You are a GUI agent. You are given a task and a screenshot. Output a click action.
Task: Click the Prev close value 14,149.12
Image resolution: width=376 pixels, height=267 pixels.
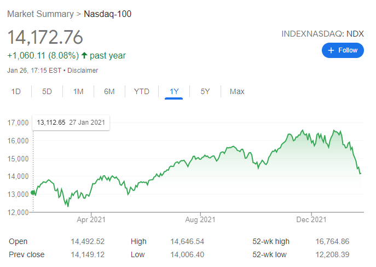click(x=88, y=254)
